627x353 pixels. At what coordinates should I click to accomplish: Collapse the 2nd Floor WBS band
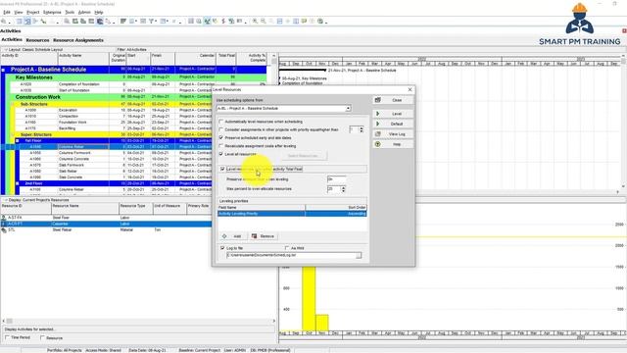18,183
